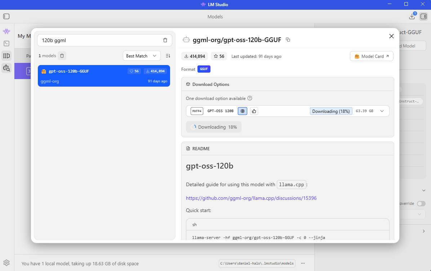This screenshot has width=431, height=271.
Task: Click the help icon next to download option text
Action: (x=250, y=98)
